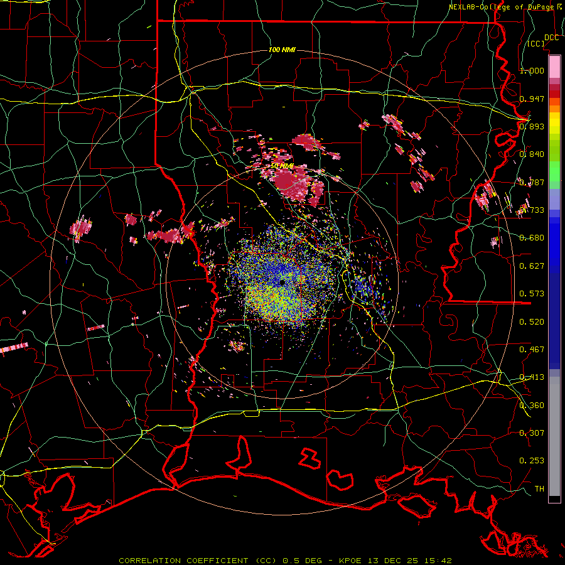Click the 0.253 value on the color scale
565x565 pixels.
point(532,461)
